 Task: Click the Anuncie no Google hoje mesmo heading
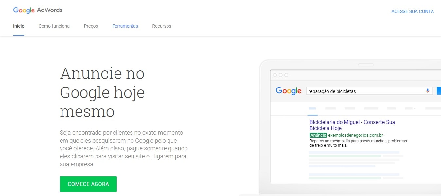coord(102,92)
